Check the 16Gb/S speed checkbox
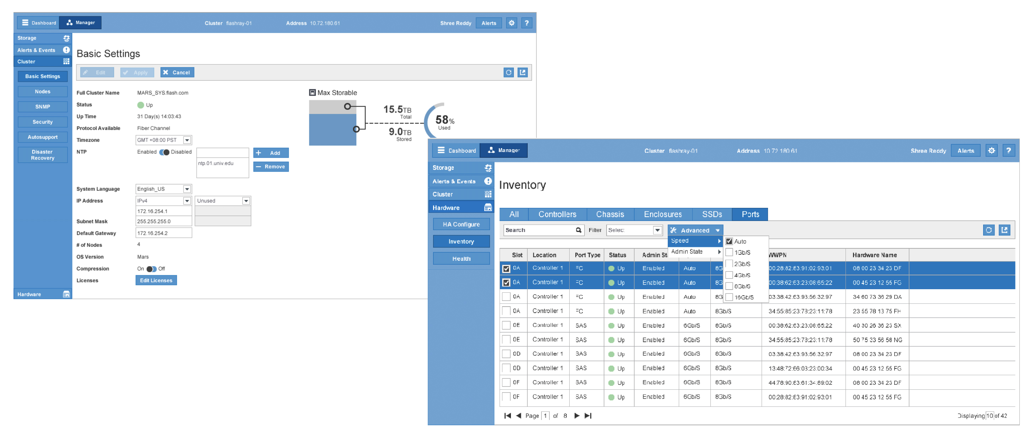 [x=729, y=297]
